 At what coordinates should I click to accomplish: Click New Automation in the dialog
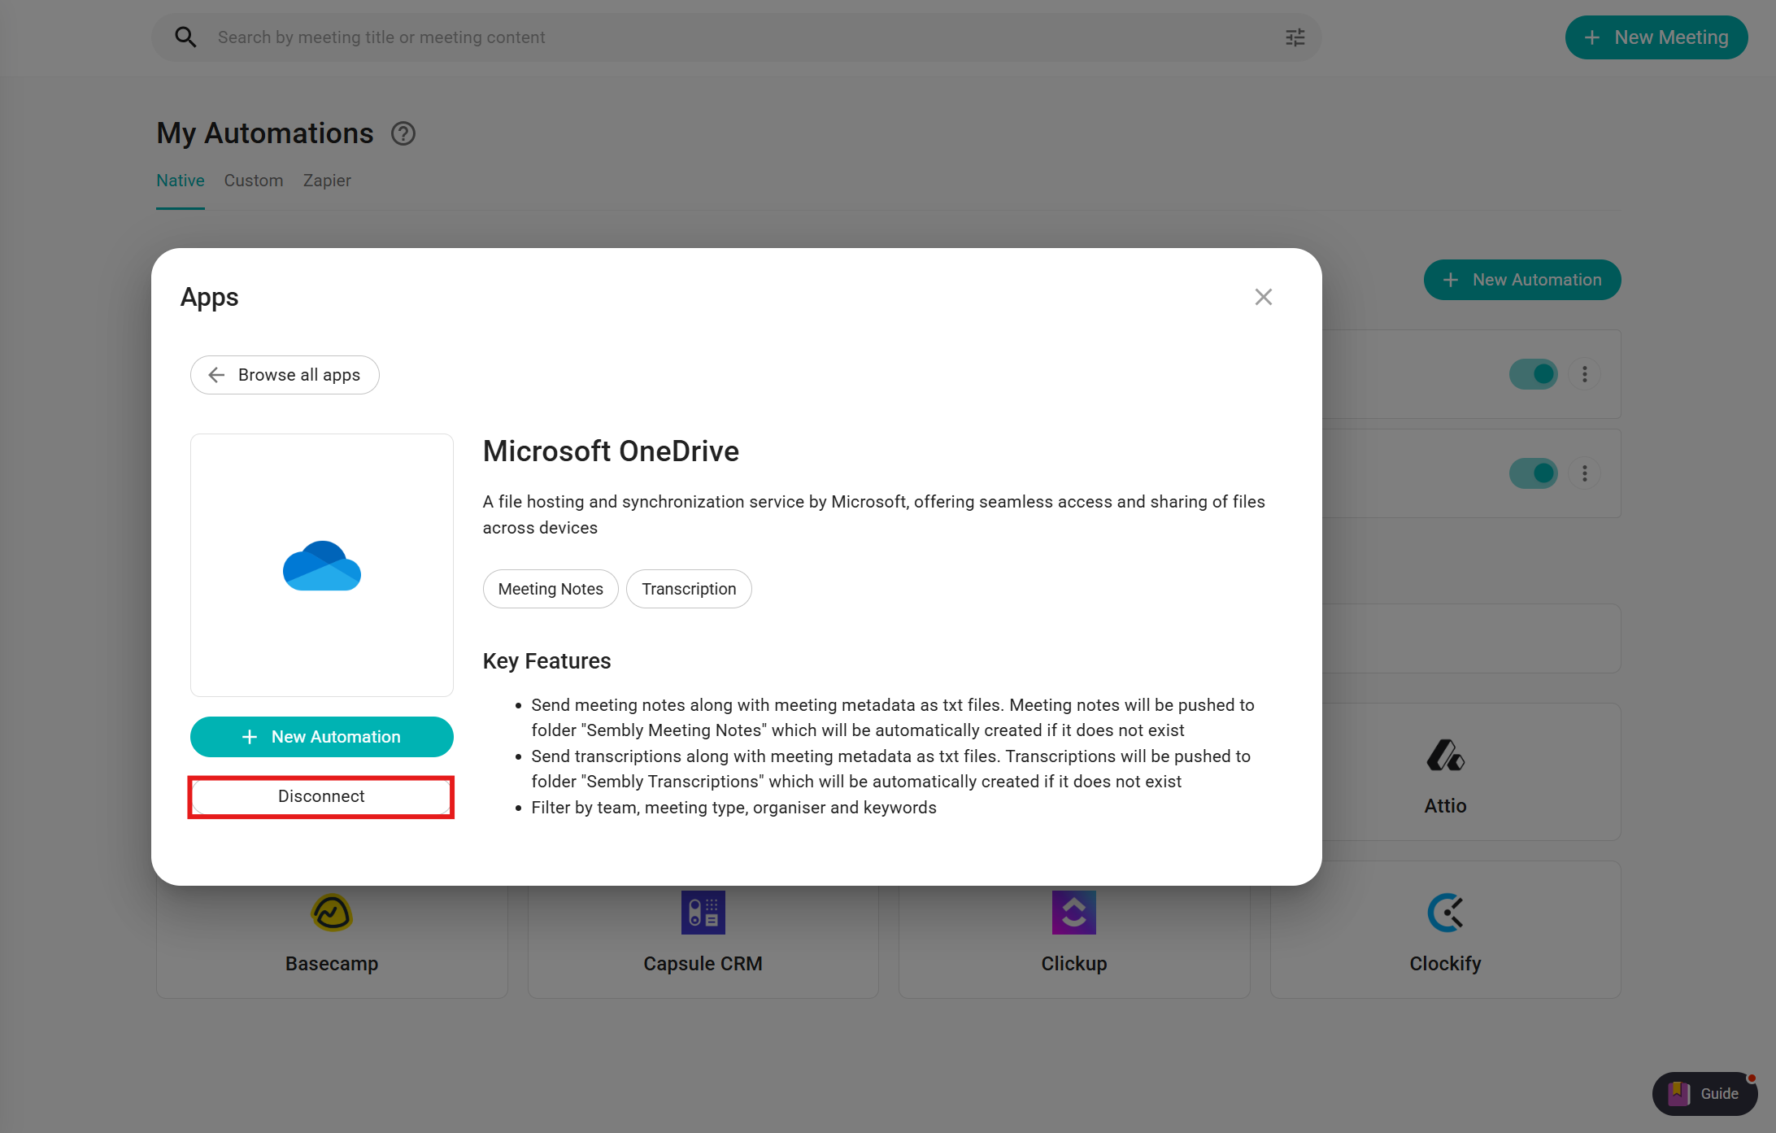321,737
